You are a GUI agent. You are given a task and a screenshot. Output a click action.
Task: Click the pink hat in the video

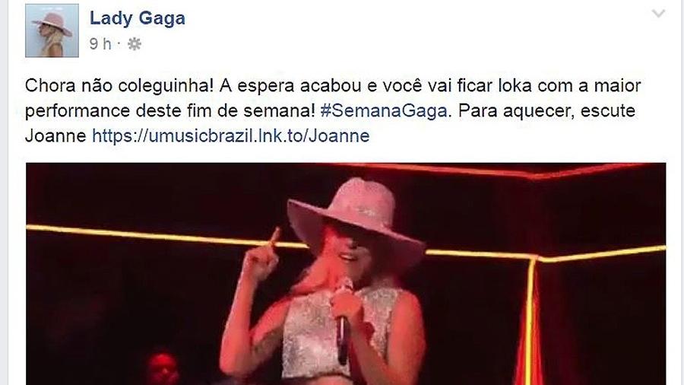pyautogui.click(x=356, y=218)
